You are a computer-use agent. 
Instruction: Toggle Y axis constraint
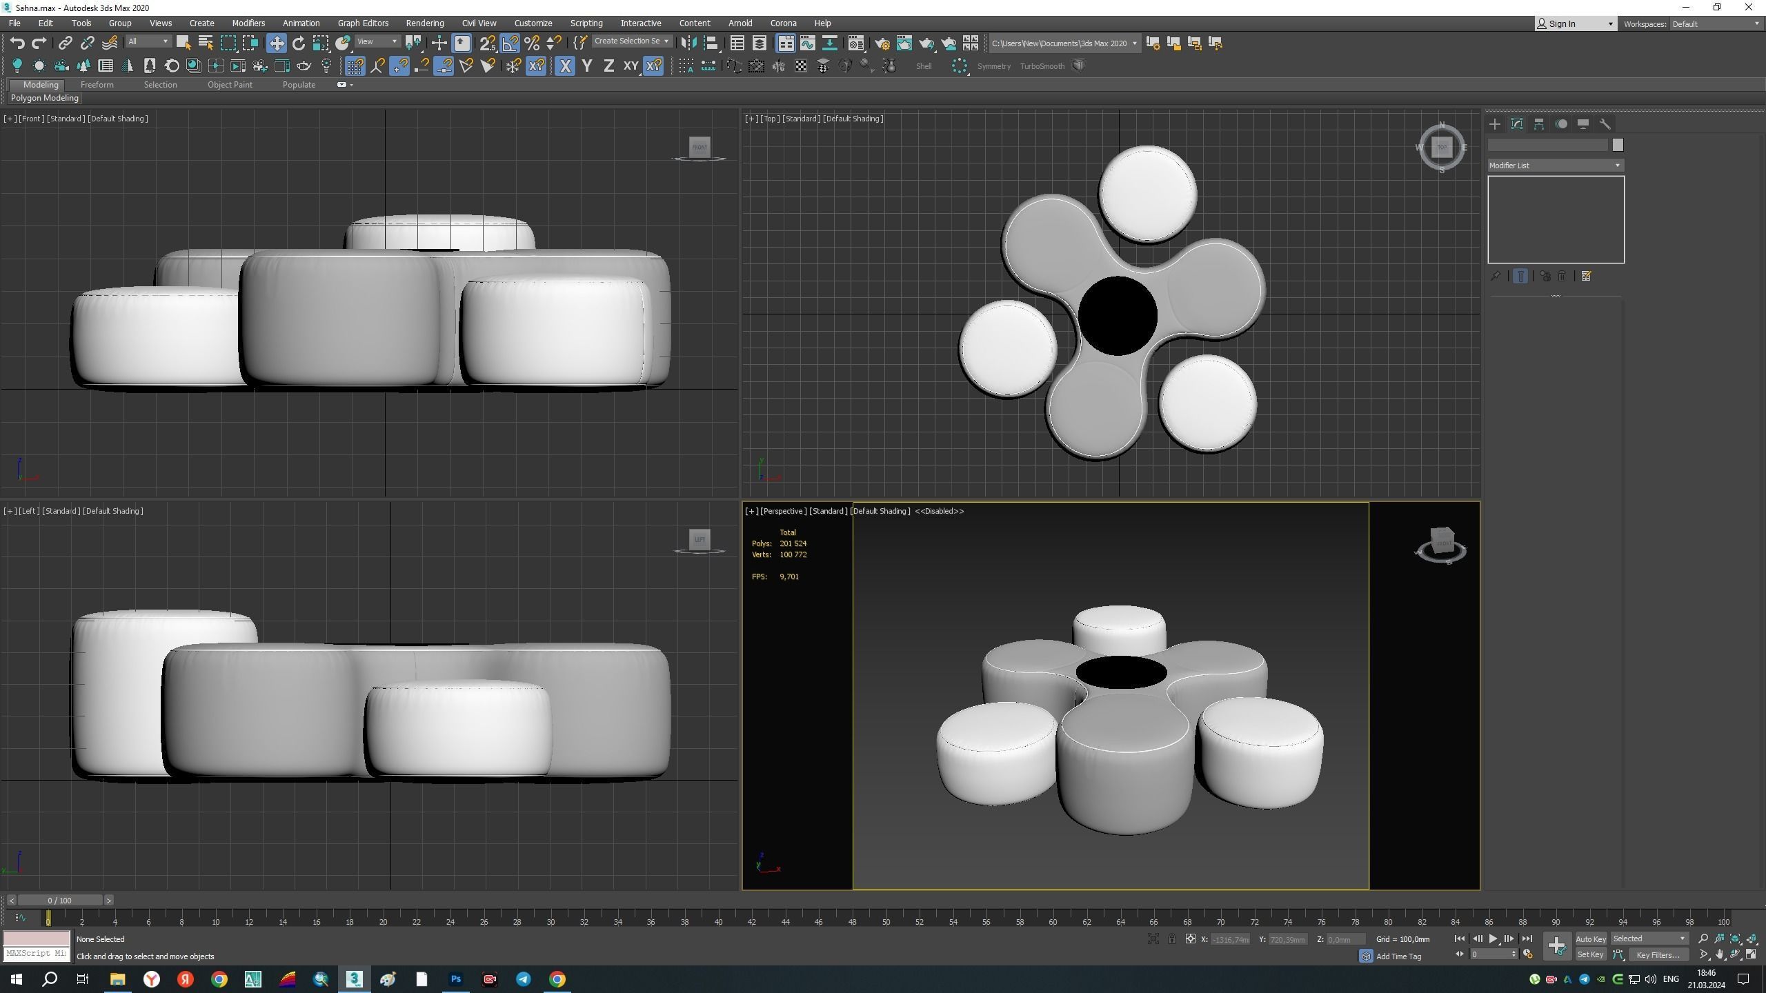(587, 66)
